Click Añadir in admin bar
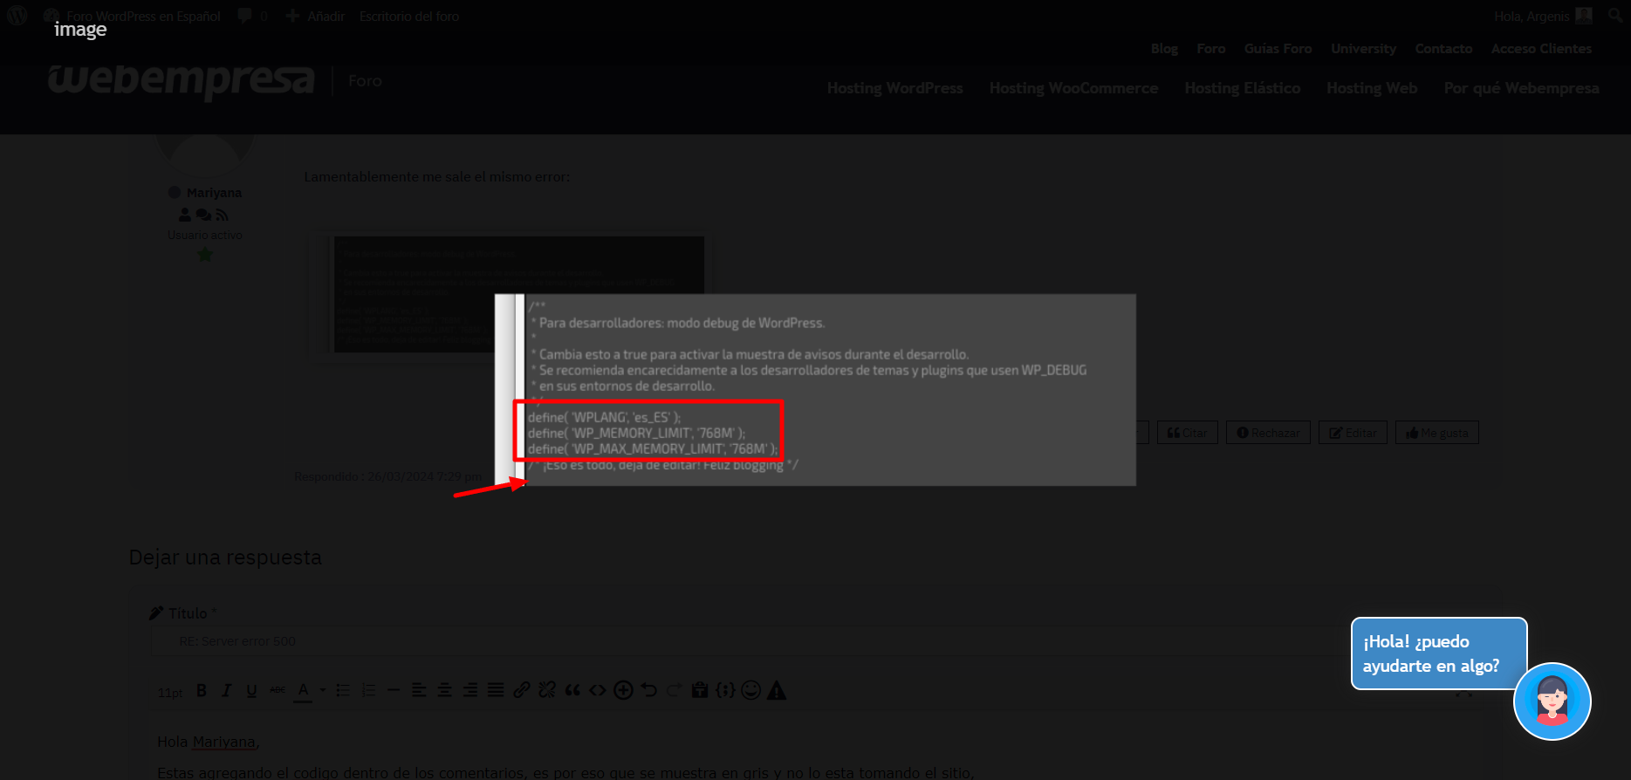This screenshot has height=780, width=1631. coord(316,16)
